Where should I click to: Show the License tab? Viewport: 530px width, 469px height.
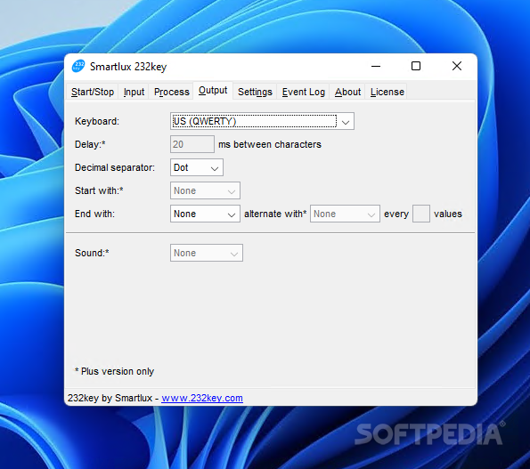click(387, 92)
